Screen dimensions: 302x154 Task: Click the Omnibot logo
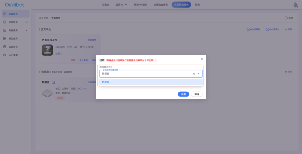click(x=14, y=5)
